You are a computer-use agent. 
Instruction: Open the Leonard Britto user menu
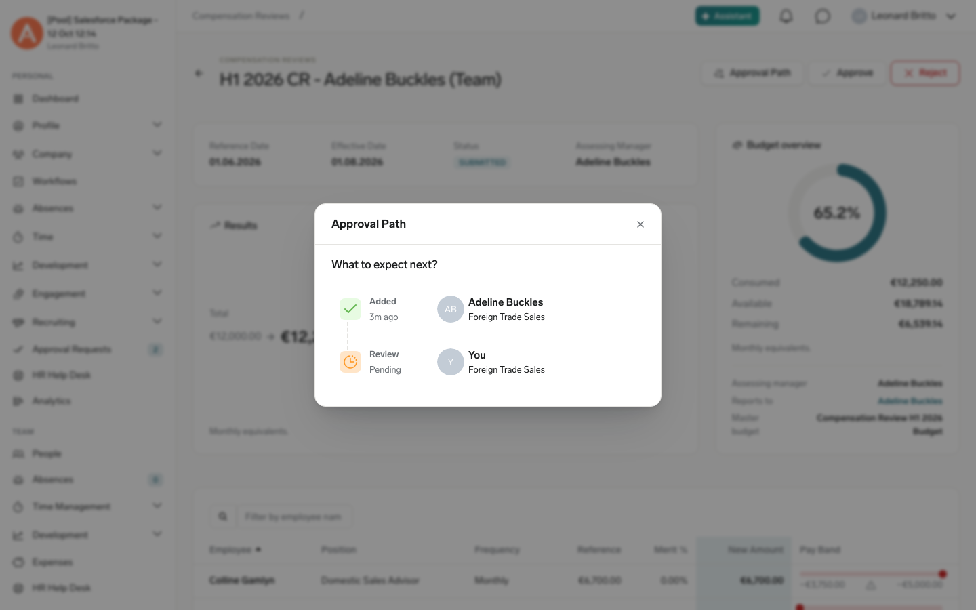point(904,16)
